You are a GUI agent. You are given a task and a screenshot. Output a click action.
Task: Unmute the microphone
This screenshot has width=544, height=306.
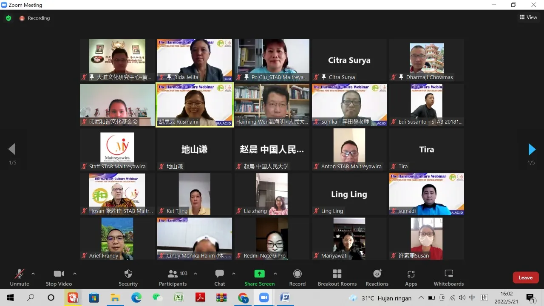click(20, 278)
